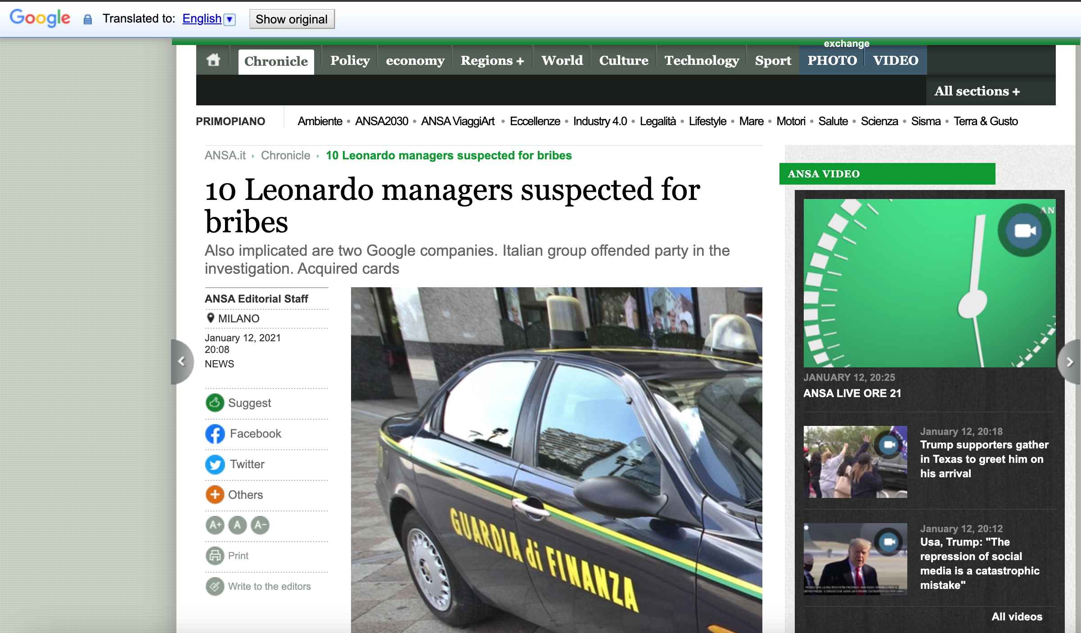Open the PHOTO section
Screen dimensions: 1081x633
(832, 60)
